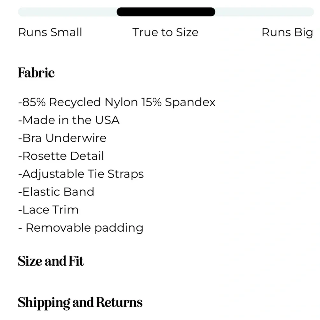This screenshot has width=320, height=320.
Task: Select the Bra Underwire detail text
Action: pos(62,138)
